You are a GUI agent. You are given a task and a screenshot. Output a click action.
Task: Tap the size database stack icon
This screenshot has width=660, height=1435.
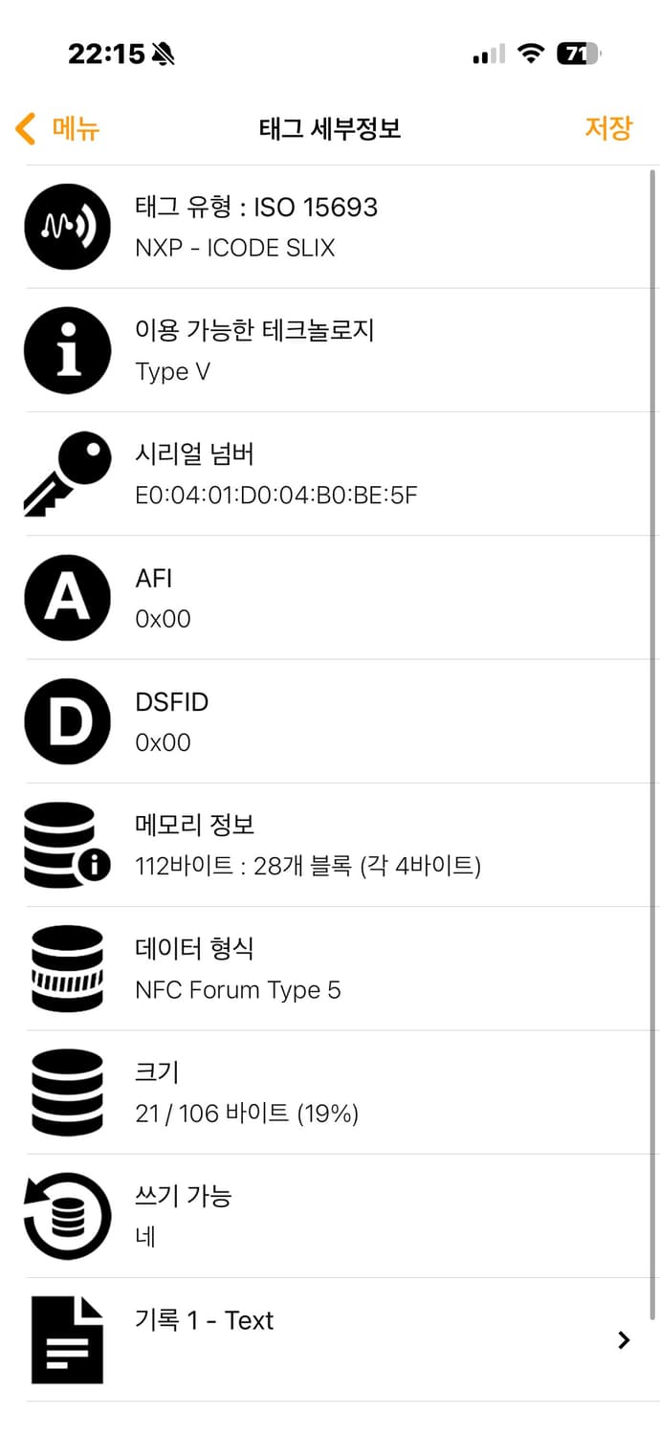pos(67,1091)
